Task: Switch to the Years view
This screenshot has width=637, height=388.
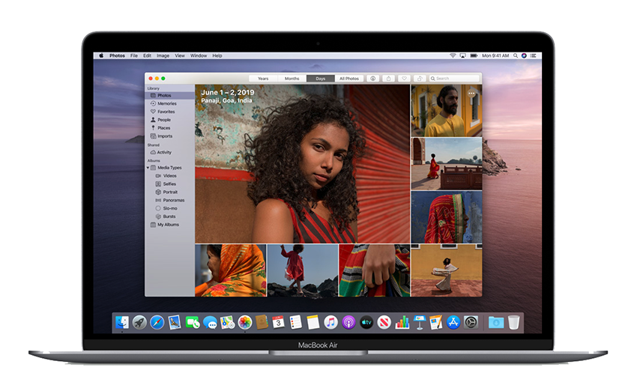Action: (x=263, y=79)
